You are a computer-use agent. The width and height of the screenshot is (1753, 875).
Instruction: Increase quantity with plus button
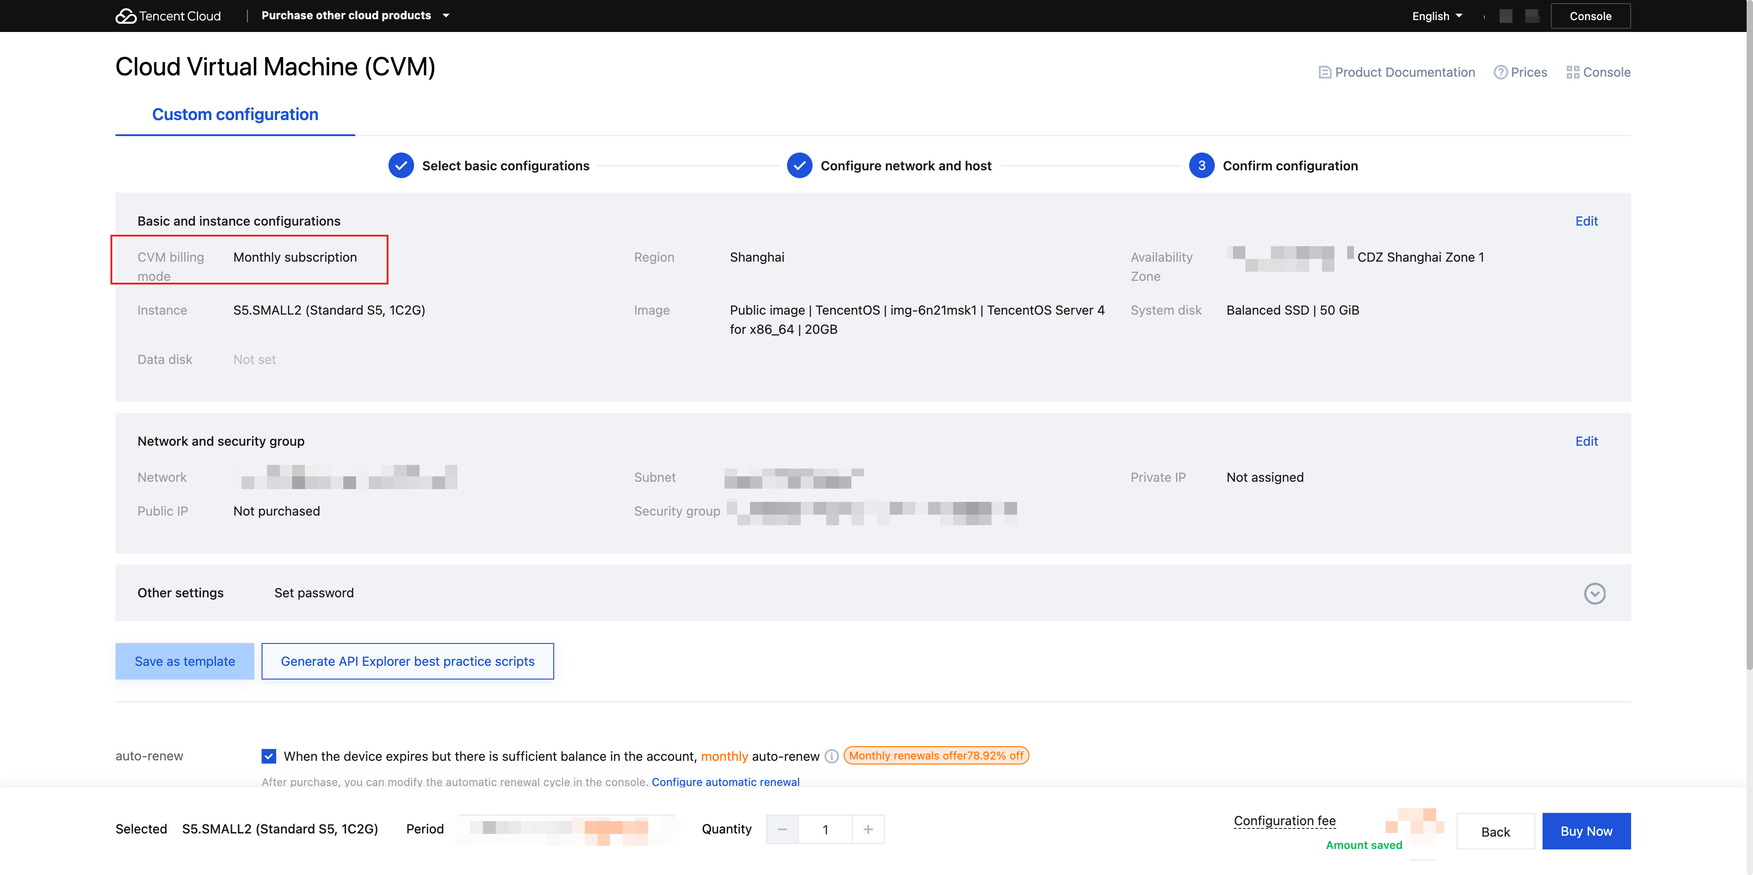click(868, 829)
